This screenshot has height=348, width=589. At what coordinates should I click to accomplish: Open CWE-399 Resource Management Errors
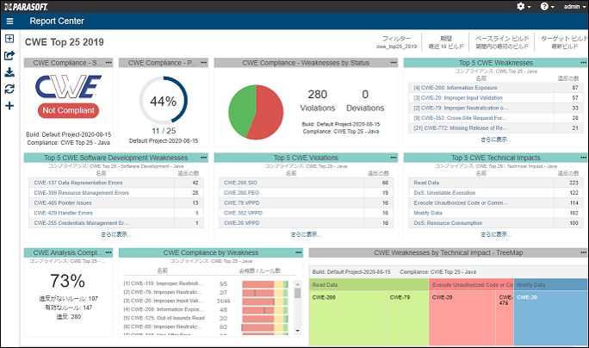[x=116, y=193]
